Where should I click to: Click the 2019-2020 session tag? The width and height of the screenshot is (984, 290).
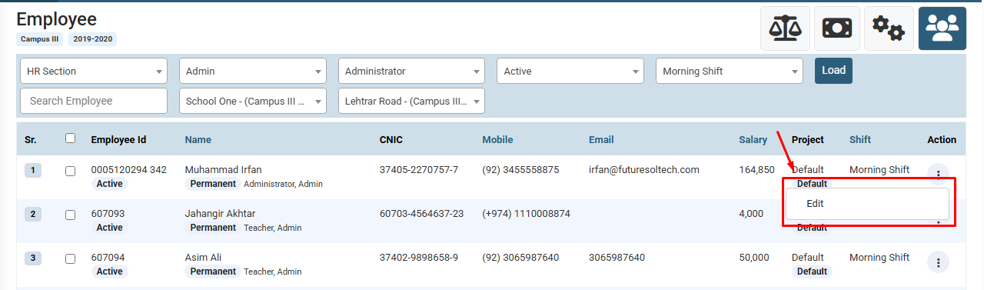pos(92,38)
